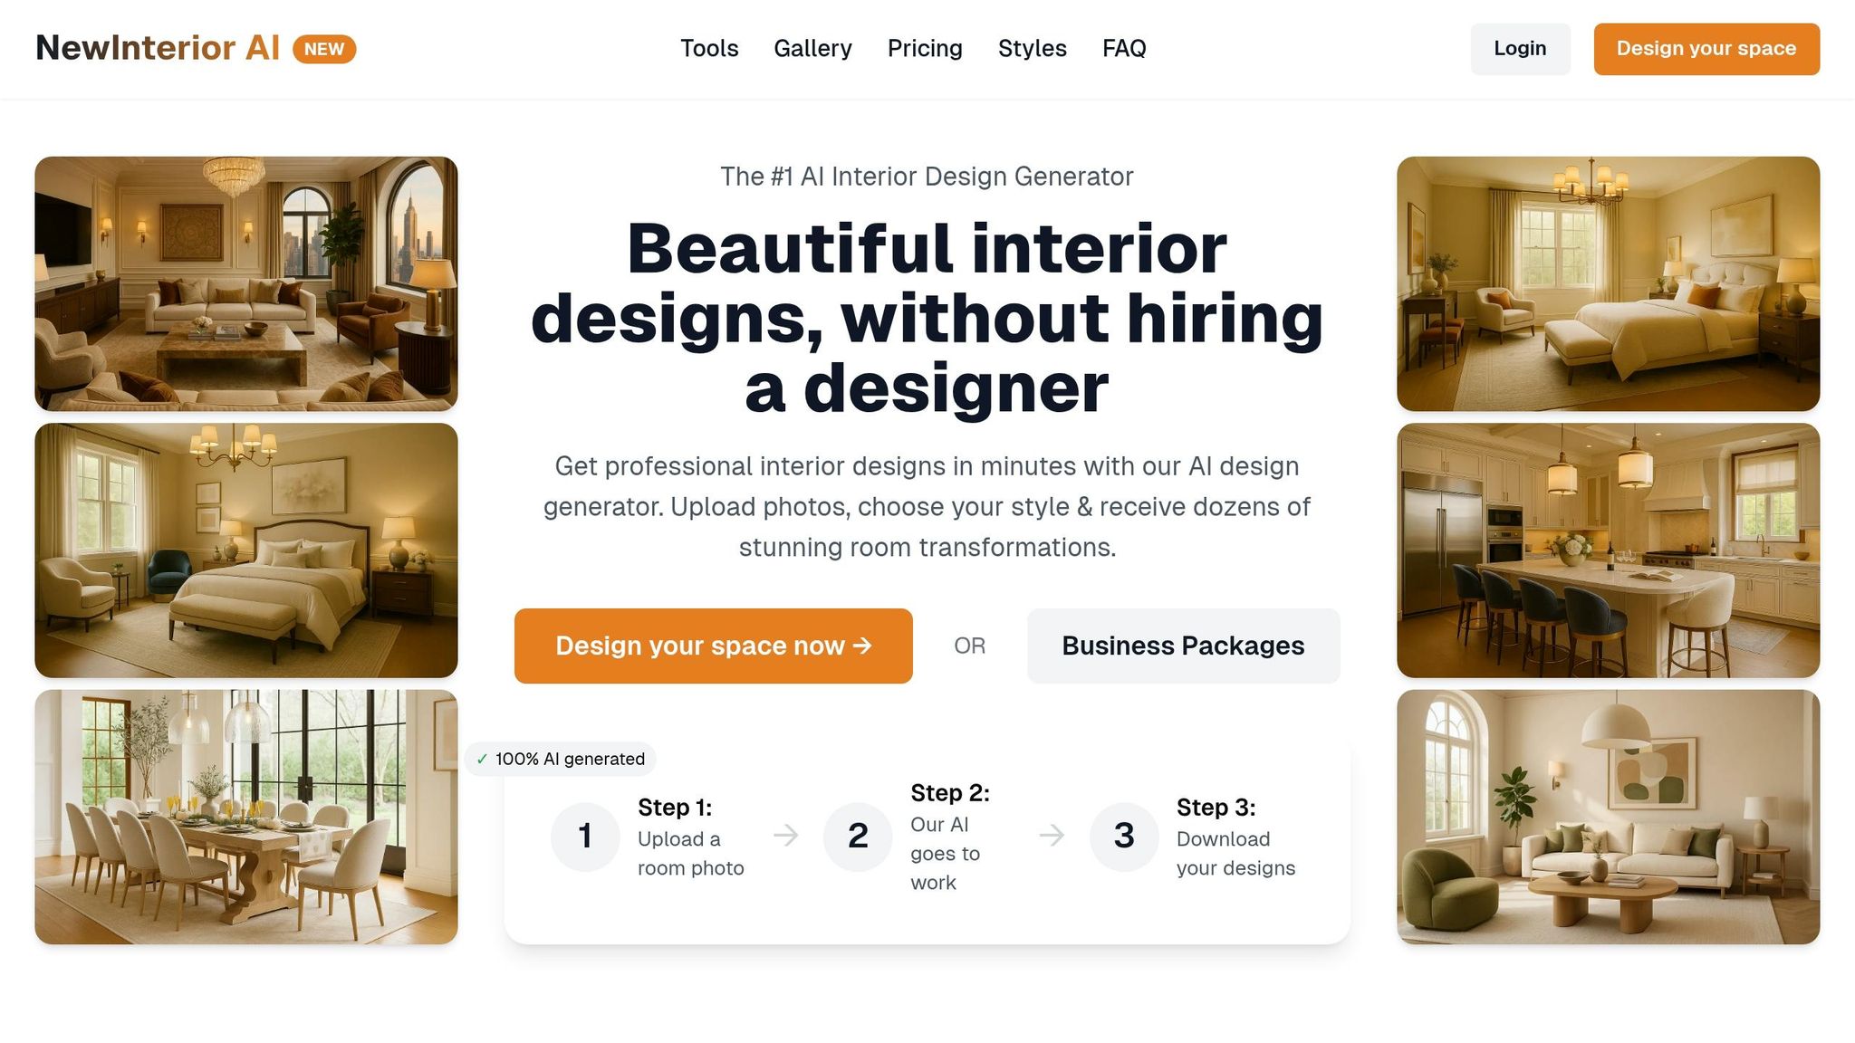1855x1043 pixels.
Task: Click the Login button
Action: click(x=1520, y=49)
